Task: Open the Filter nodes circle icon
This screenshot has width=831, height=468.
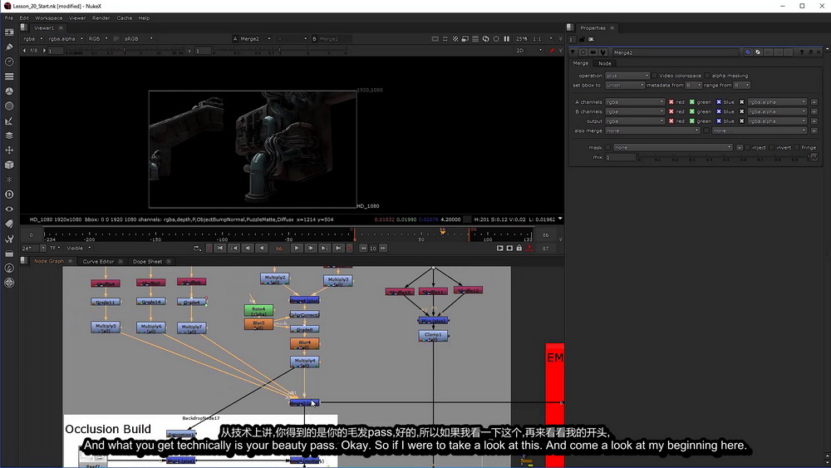Action: (9, 106)
